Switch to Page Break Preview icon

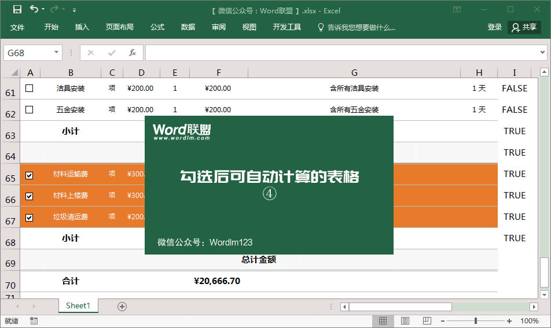[x=427, y=321]
